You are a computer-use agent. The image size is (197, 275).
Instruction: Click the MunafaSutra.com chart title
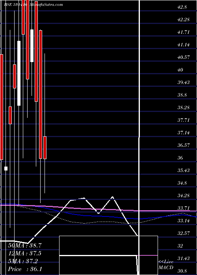[46, 5]
